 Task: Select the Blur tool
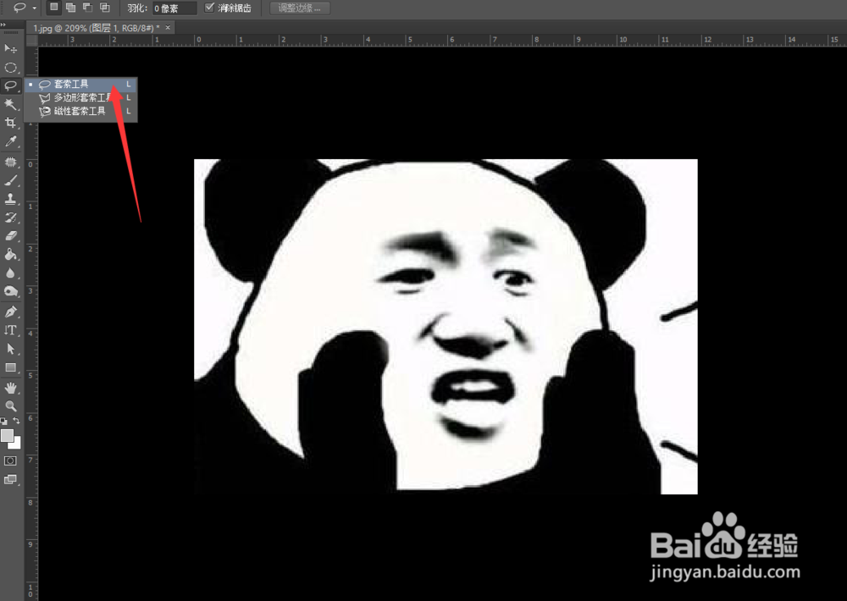pyautogui.click(x=10, y=273)
